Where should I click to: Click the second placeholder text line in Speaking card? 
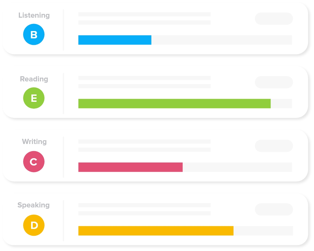point(144,213)
